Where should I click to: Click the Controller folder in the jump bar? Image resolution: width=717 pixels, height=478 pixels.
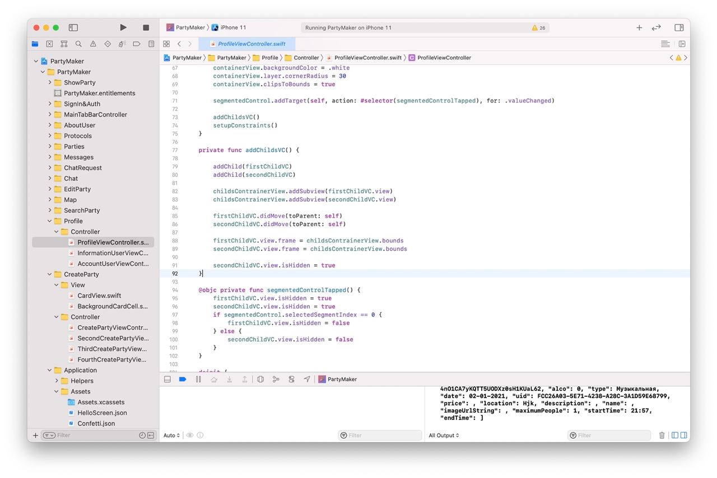pos(302,58)
